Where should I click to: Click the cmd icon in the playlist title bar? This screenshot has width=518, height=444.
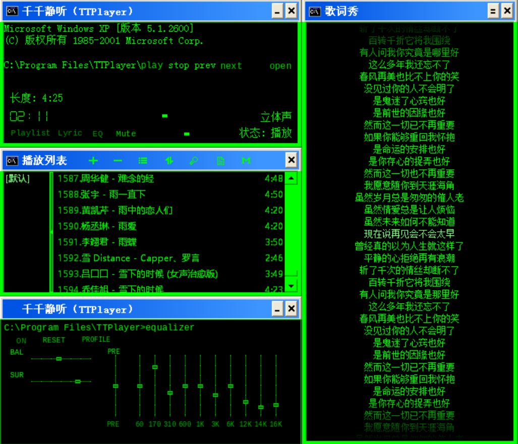pyautogui.click(x=12, y=160)
